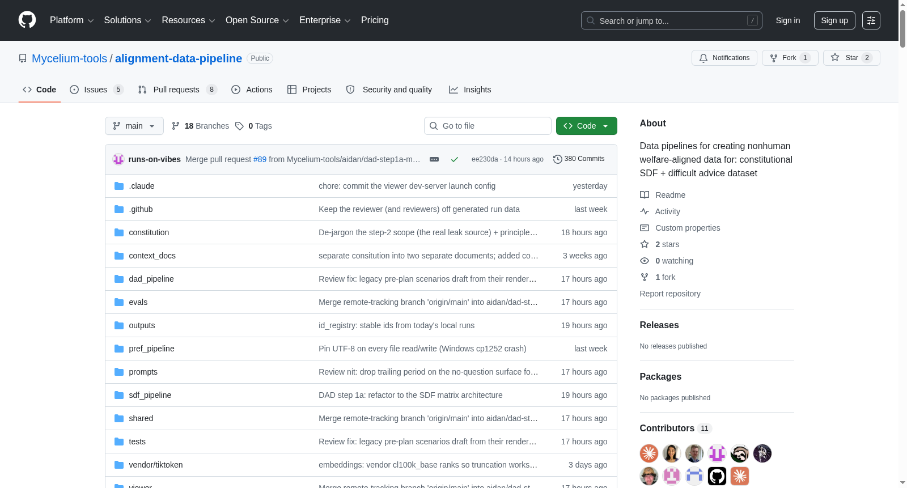
Task: Focus the Search or jump to field
Action: pos(672,20)
